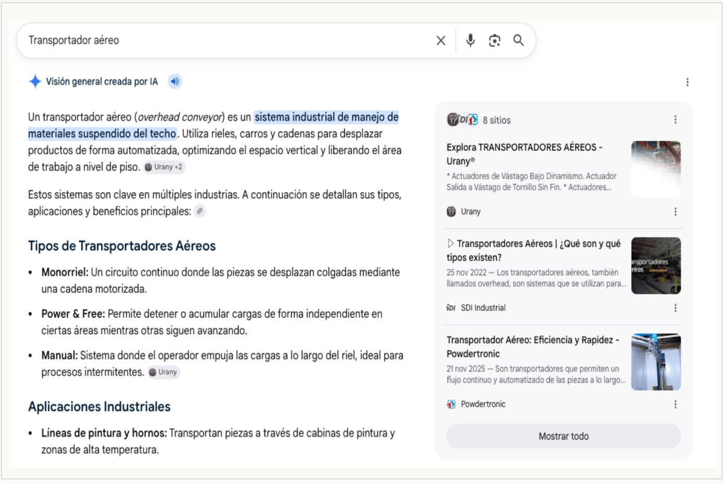Click the 'Urany' source name in the panel

(x=471, y=211)
